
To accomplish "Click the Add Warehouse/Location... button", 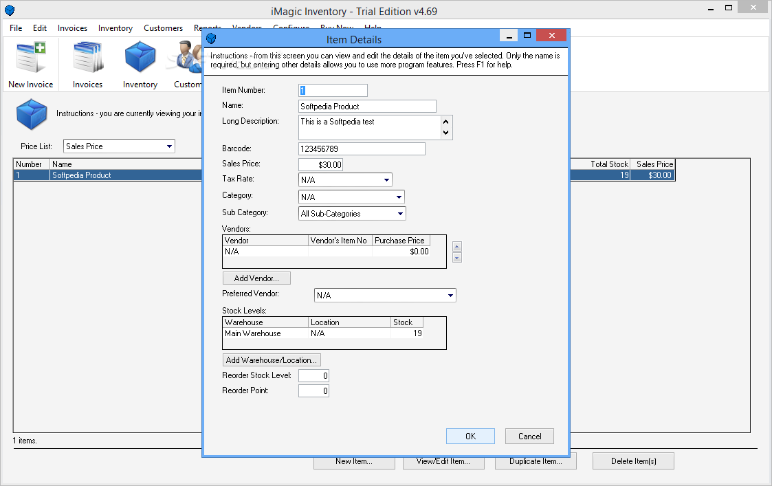I will coord(272,360).
